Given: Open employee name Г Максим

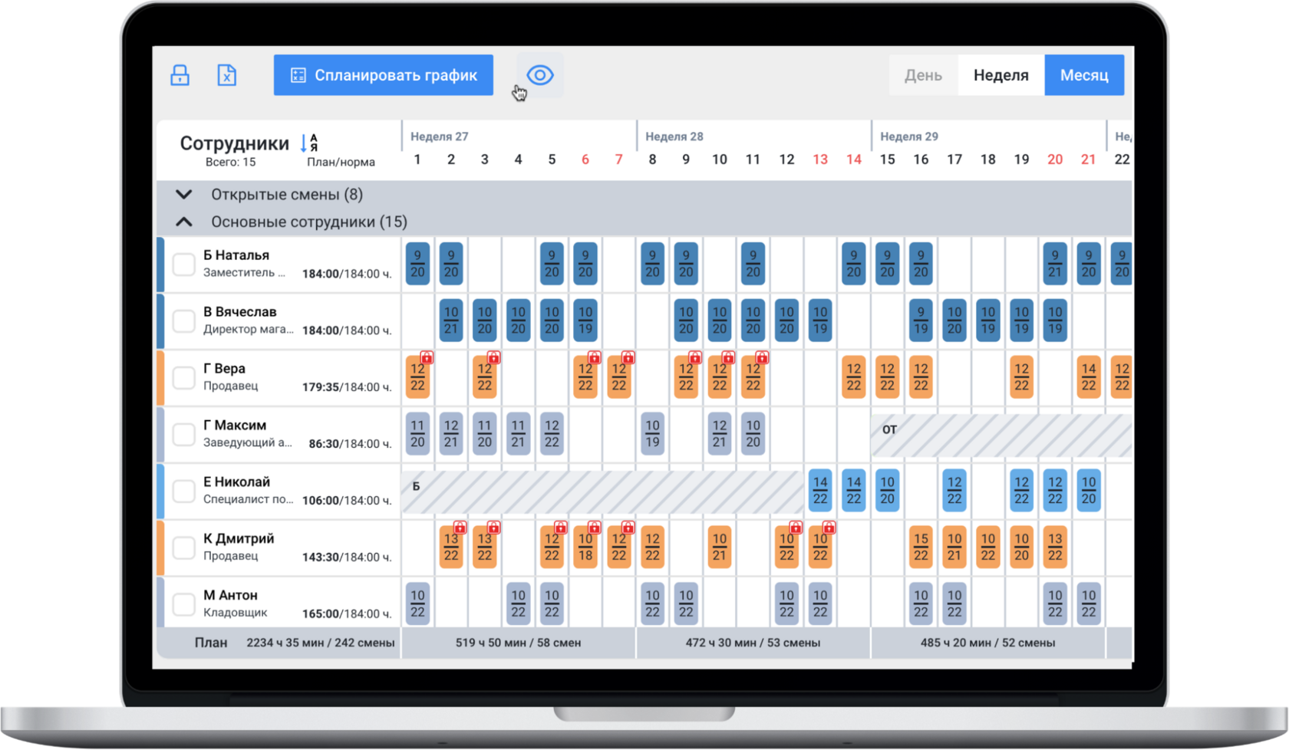Looking at the screenshot, I should [235, 425].
